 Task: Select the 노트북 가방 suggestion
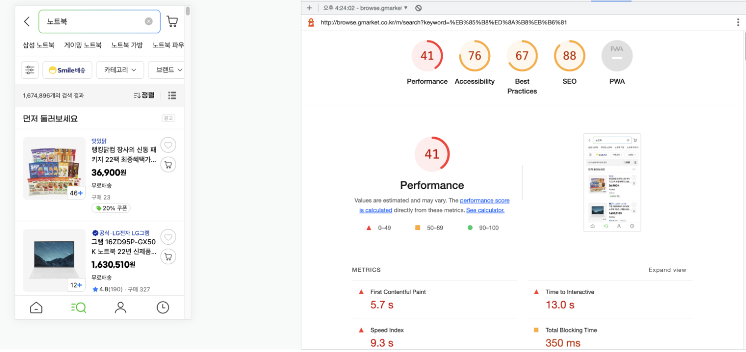[x=127, y=45]
